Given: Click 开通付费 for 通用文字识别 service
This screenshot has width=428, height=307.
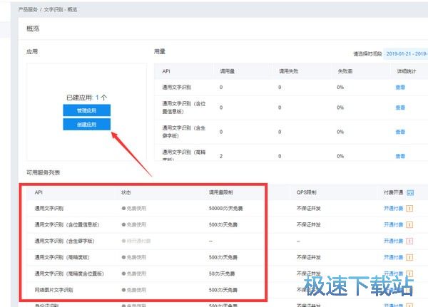Looking at the screenshot, I should [x=394, y=209].
